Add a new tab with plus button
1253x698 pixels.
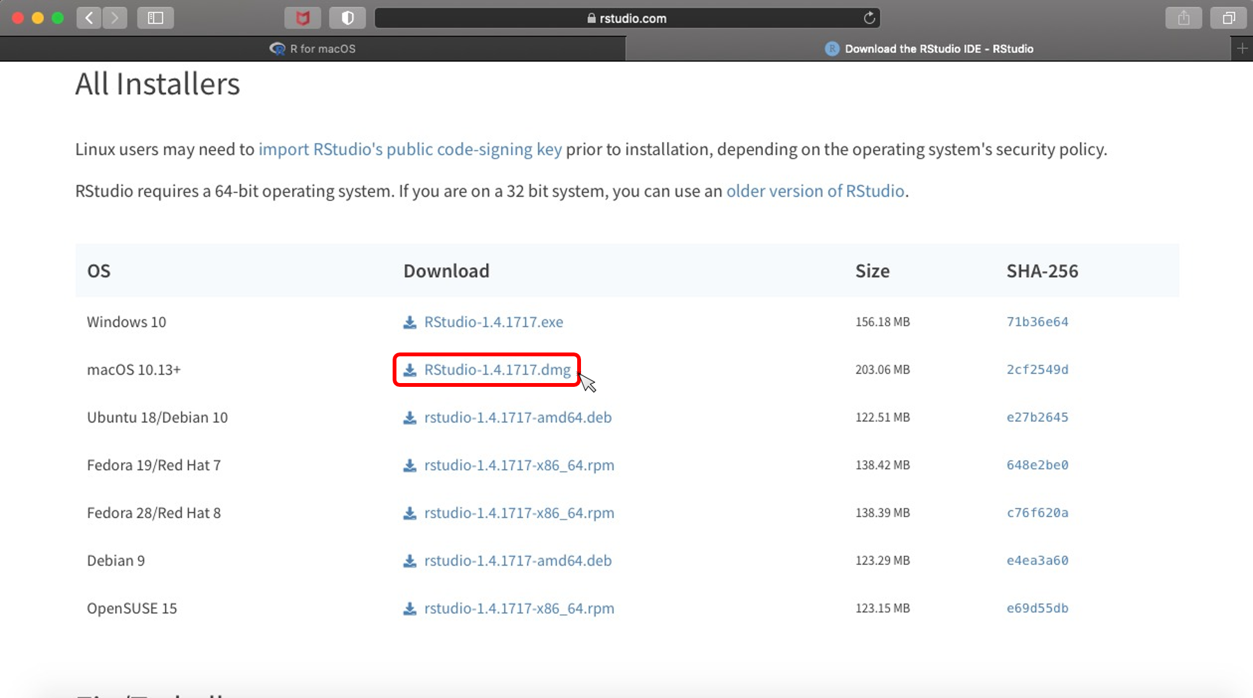(x=1242, y=48)
